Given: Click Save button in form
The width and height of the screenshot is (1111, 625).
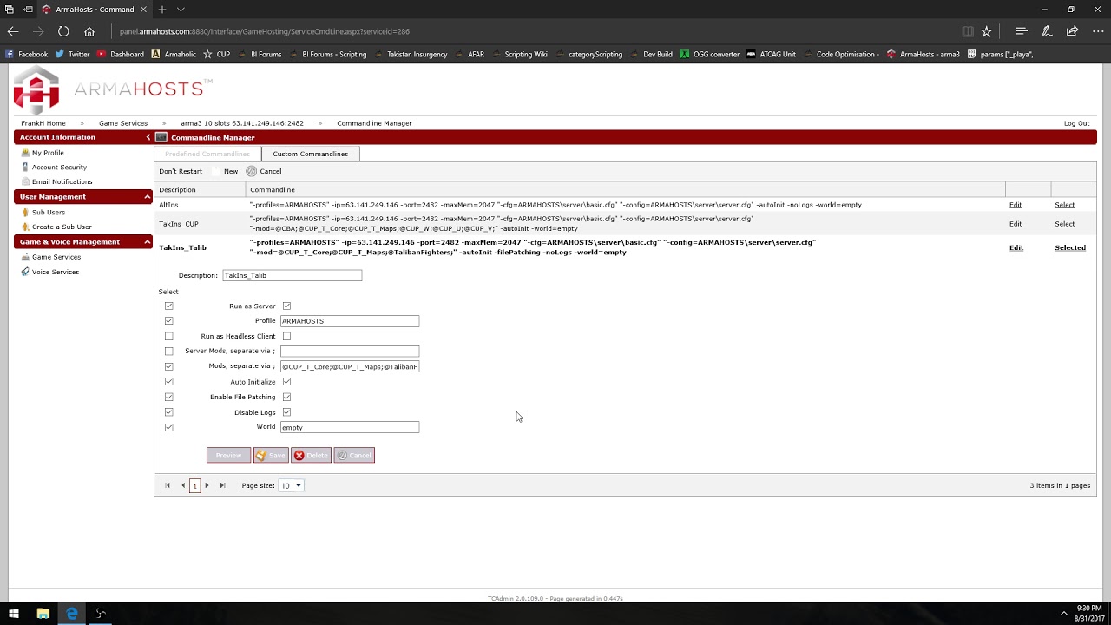Looking at the screenshot, I should coord(271,455).
